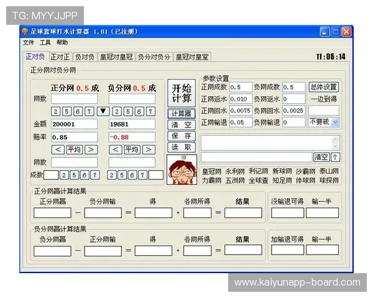Click the right arrow under the 负分网 odds

pyautogui.click(x=148, y=149)
